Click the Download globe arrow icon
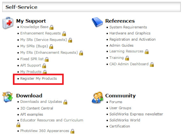 [x=8, y=97]
